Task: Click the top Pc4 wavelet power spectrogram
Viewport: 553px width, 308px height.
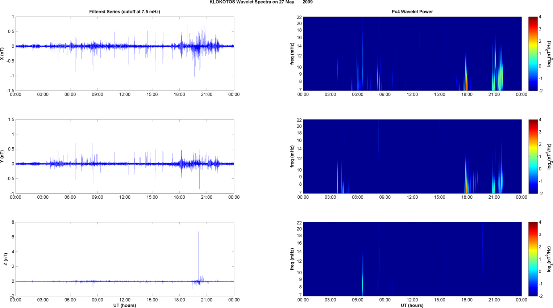Action: click(x=412, y=54)
